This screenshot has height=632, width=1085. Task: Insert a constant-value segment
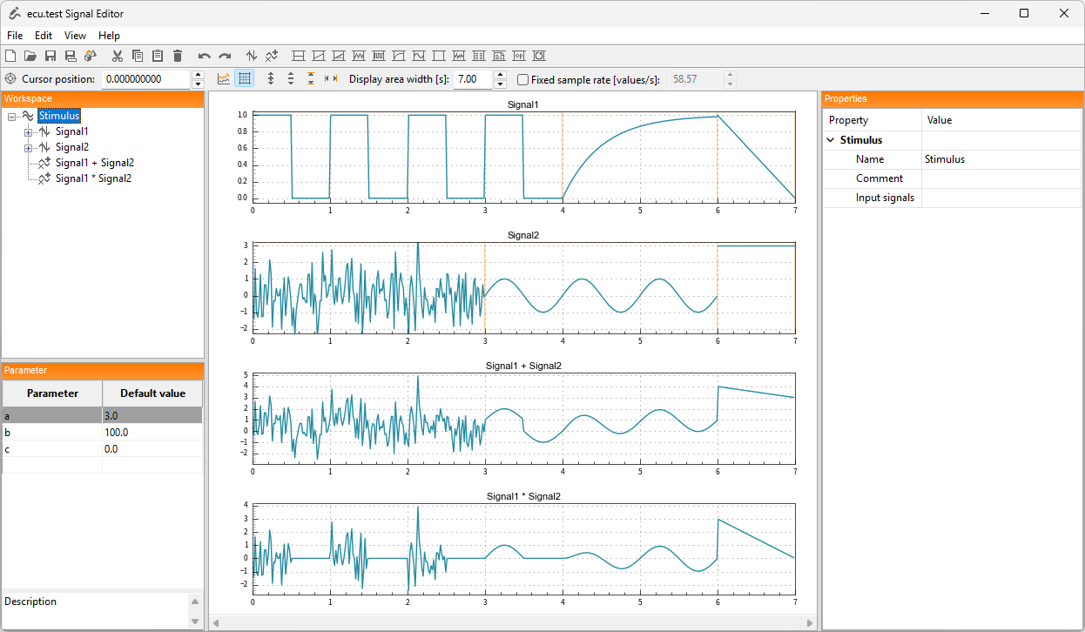coord(299,56)
